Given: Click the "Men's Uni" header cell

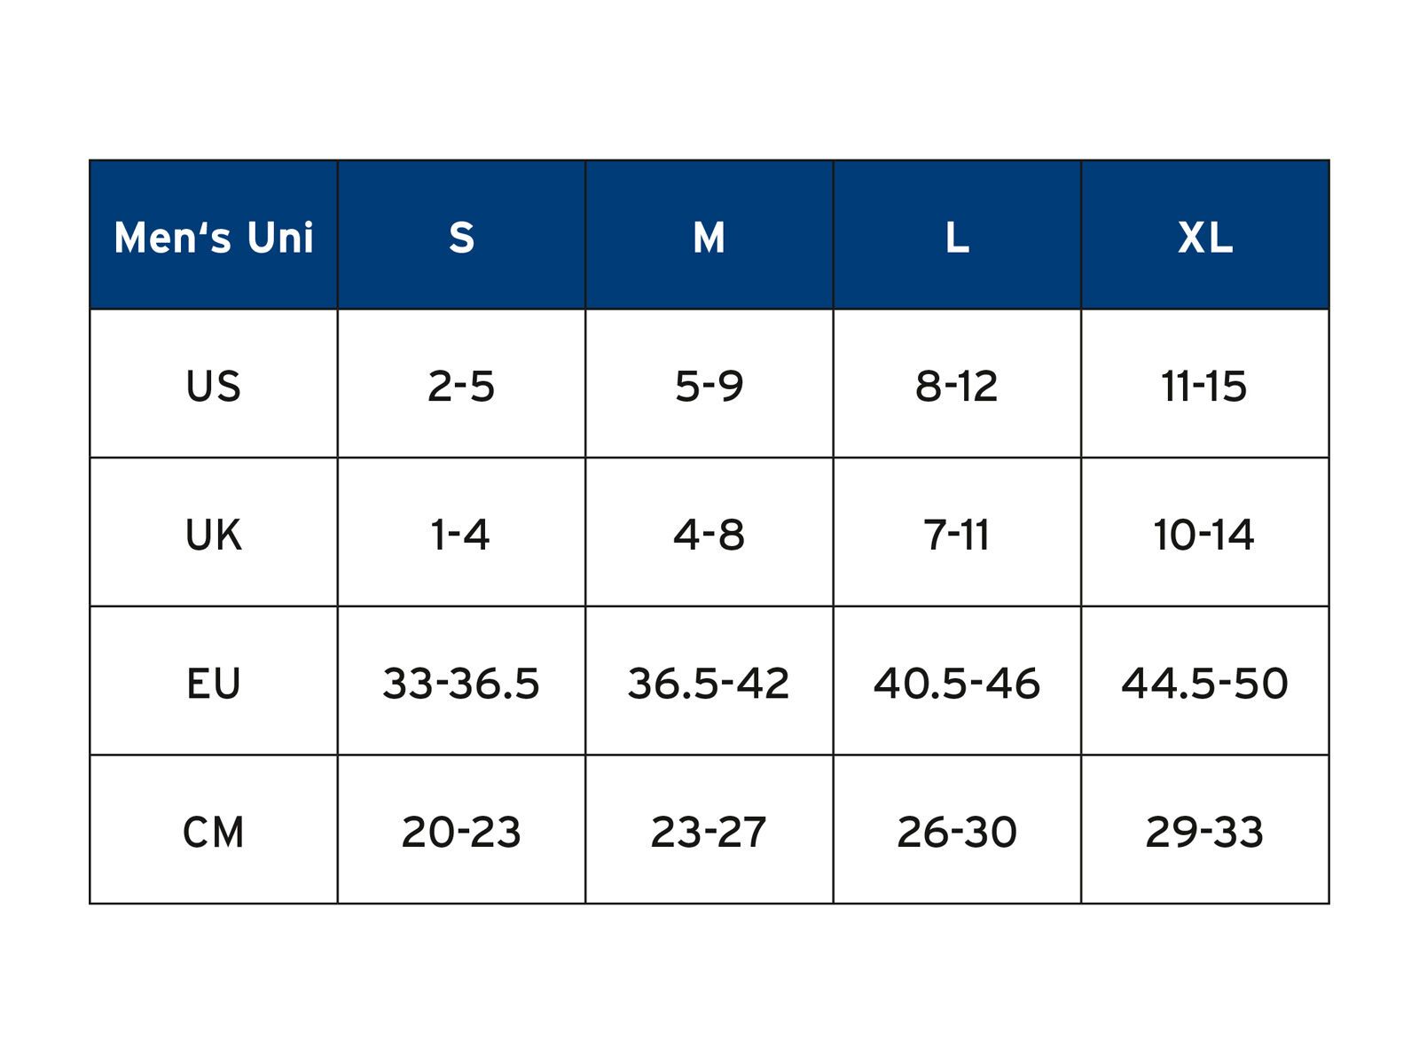Looking at the screenshot, I should 213,237.
